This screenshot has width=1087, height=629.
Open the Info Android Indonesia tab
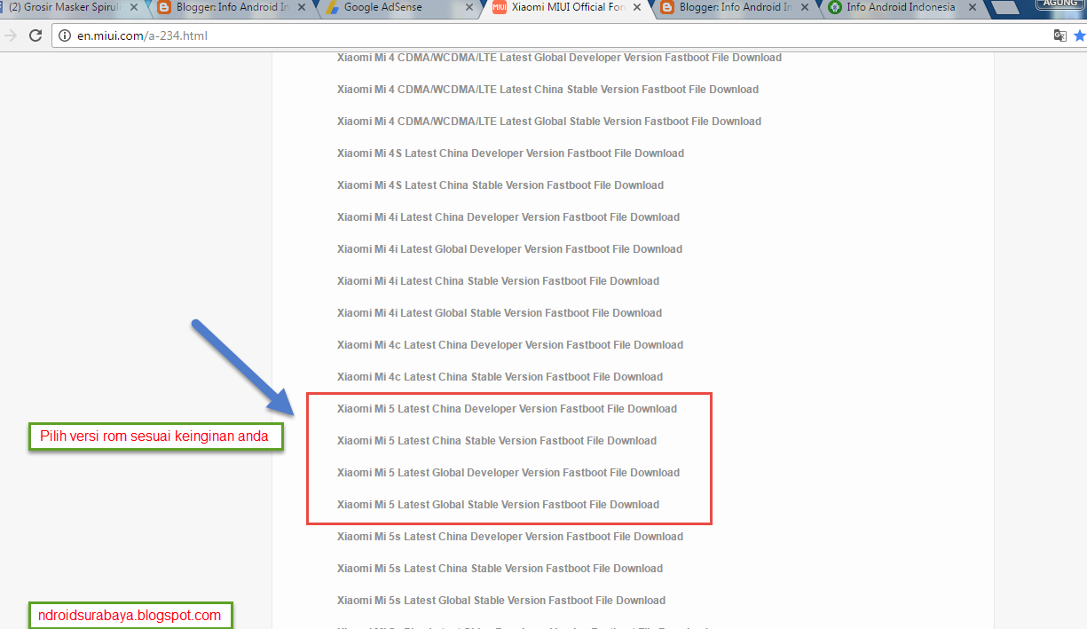(900, 8)
